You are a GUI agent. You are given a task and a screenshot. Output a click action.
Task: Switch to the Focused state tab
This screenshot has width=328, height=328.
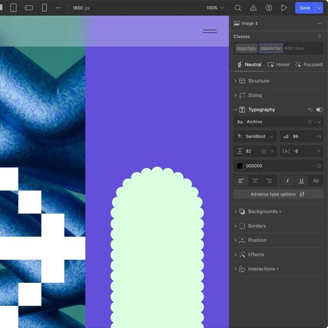coord(309,65)
